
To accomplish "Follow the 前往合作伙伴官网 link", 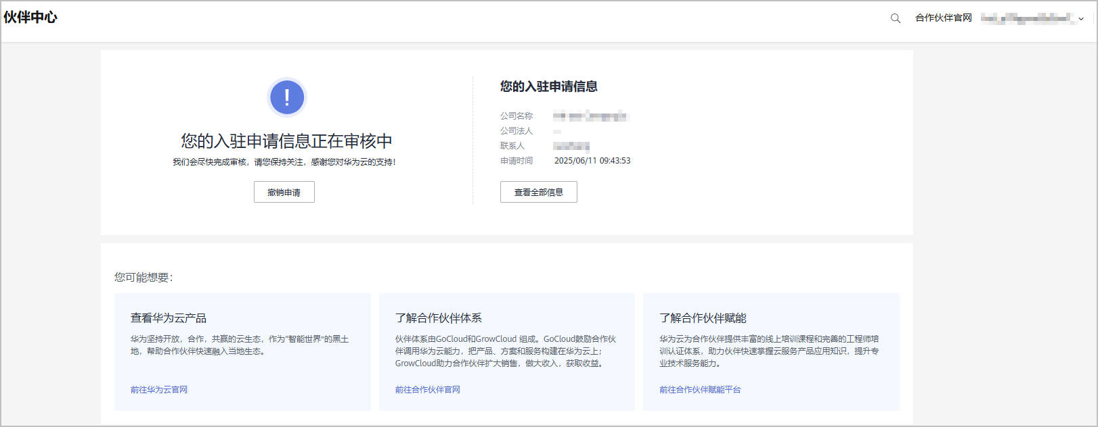I will pos(428,390).
